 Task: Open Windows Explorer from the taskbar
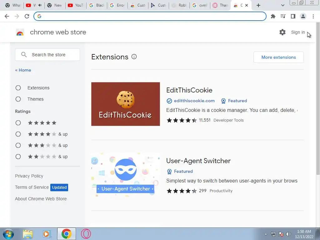coord(28,234)
